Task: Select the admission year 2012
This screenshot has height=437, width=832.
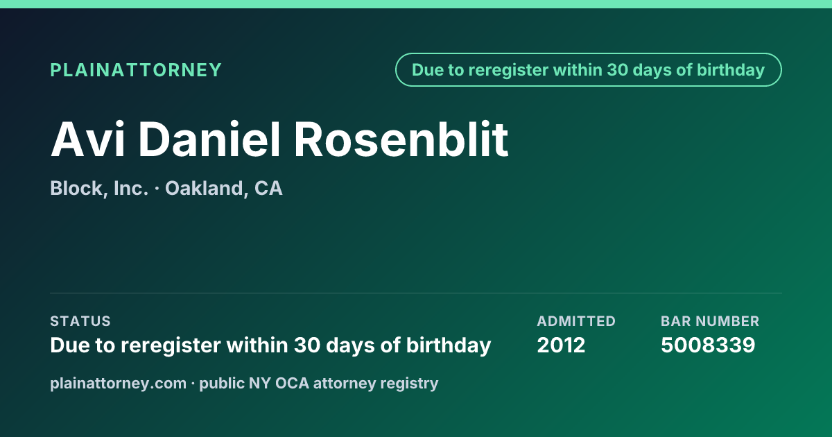Action: [x=561, y=345]
